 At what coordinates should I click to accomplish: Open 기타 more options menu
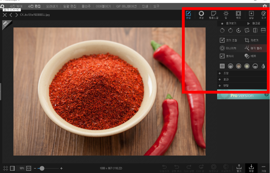[264, 168]
